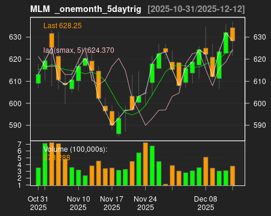Screen dimensions: 271x216
Task: Click the last orange volume bar on the right
Action: [x=232, y=176]
